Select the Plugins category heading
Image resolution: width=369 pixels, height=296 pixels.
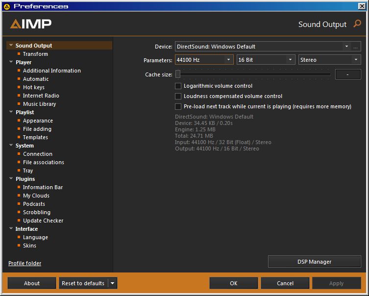25,179
